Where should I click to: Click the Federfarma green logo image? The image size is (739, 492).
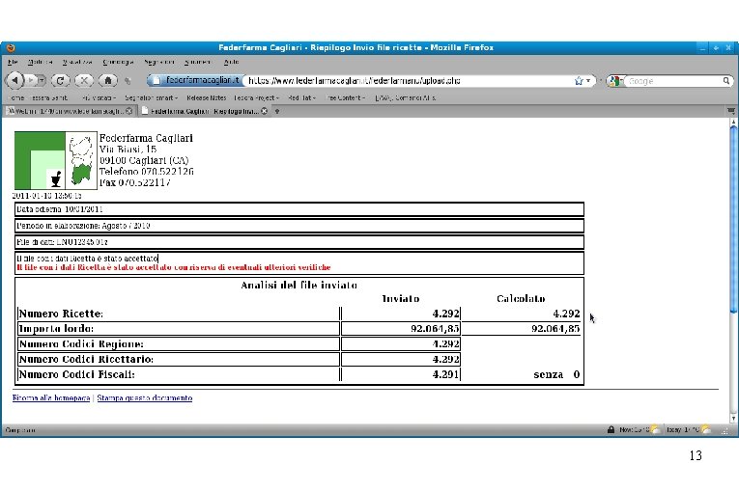tap(40, 160)
